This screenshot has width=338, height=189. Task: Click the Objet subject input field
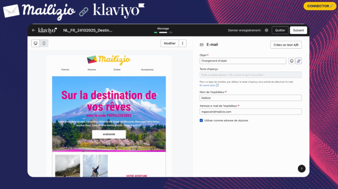243,61
